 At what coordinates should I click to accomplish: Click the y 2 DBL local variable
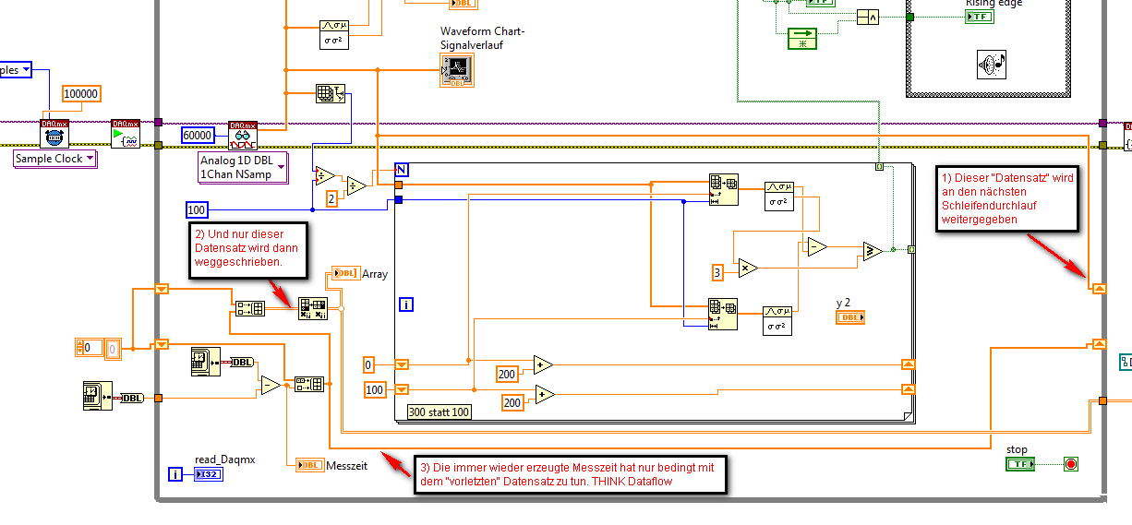[x=850, y=318]
